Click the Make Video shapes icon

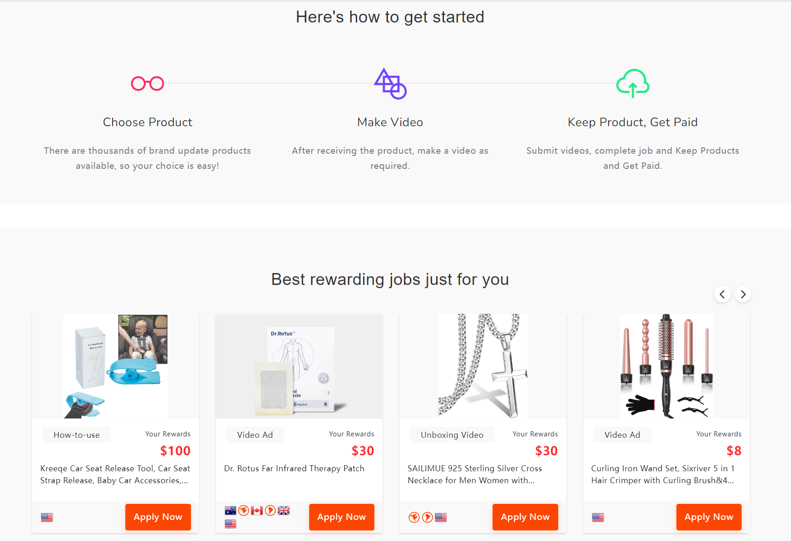tap(390, 84)
